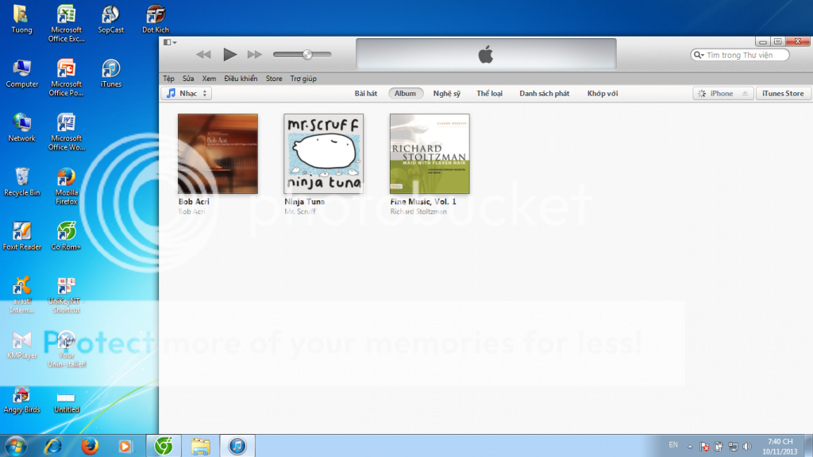Click the Next track fast-forward icon
The image size is (813, 457).
pyautogui.click(x=254, y=54)
